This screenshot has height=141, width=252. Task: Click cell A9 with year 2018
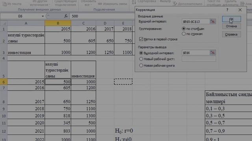coord(26,108)
